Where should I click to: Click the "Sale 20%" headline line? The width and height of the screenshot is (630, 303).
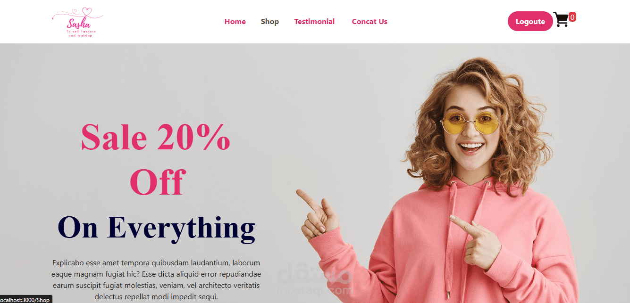coord(156,137)
